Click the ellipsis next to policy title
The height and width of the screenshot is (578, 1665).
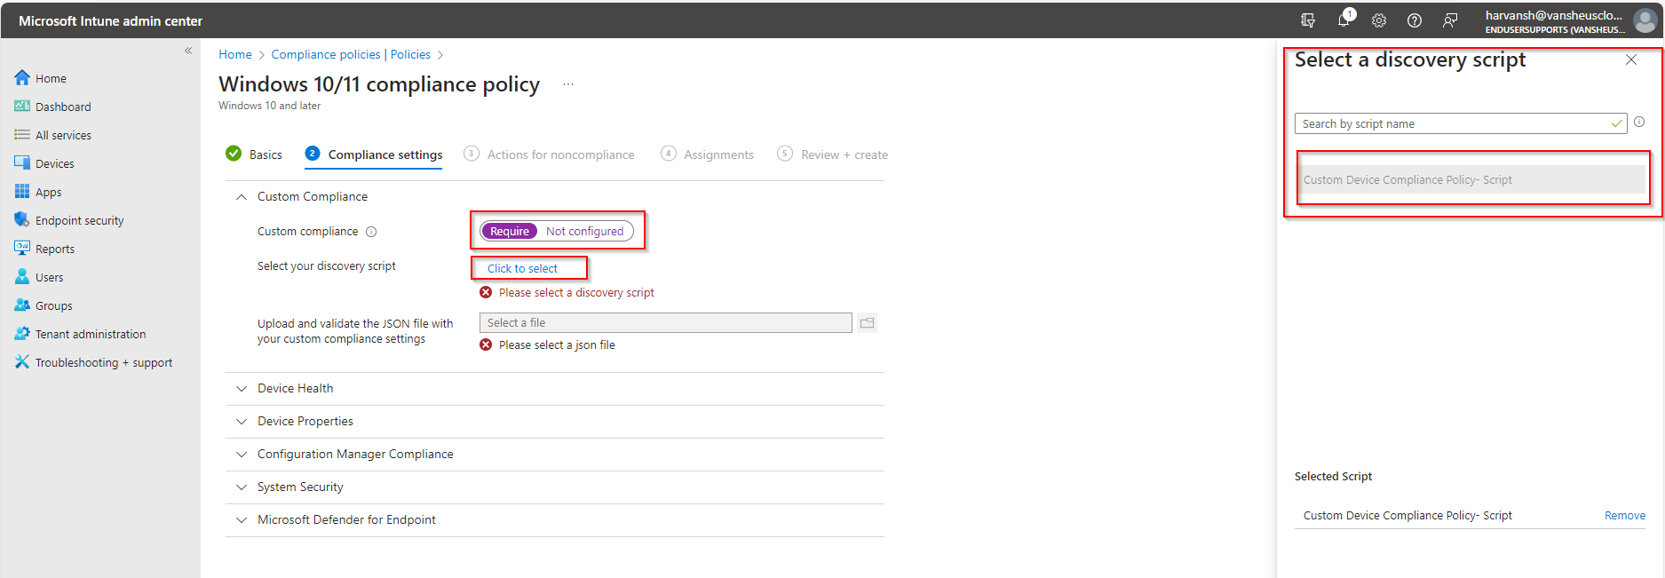[x=568, y=84]
